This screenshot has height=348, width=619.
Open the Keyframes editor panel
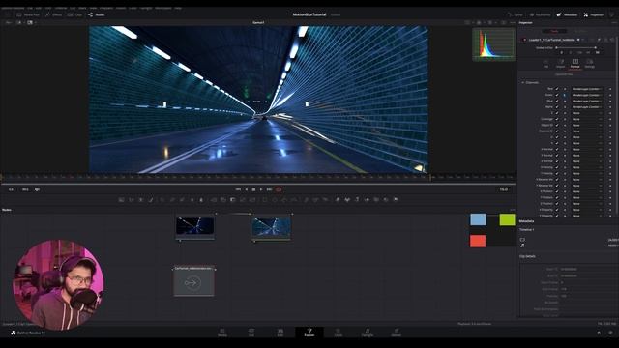pos(540,15)
